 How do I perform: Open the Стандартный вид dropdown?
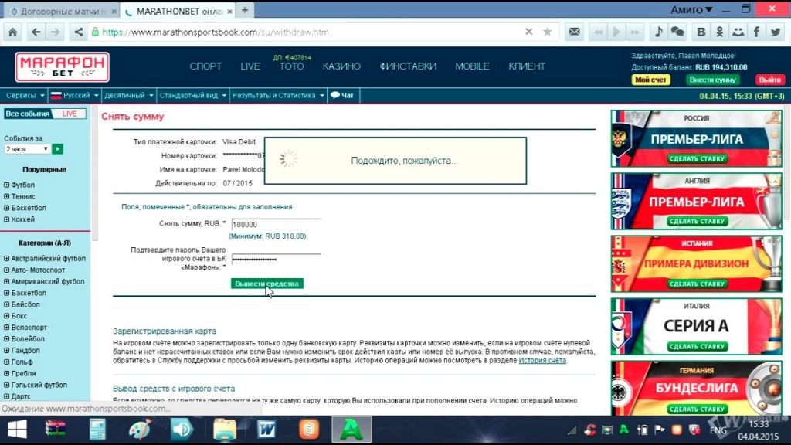tap(192, 95)
